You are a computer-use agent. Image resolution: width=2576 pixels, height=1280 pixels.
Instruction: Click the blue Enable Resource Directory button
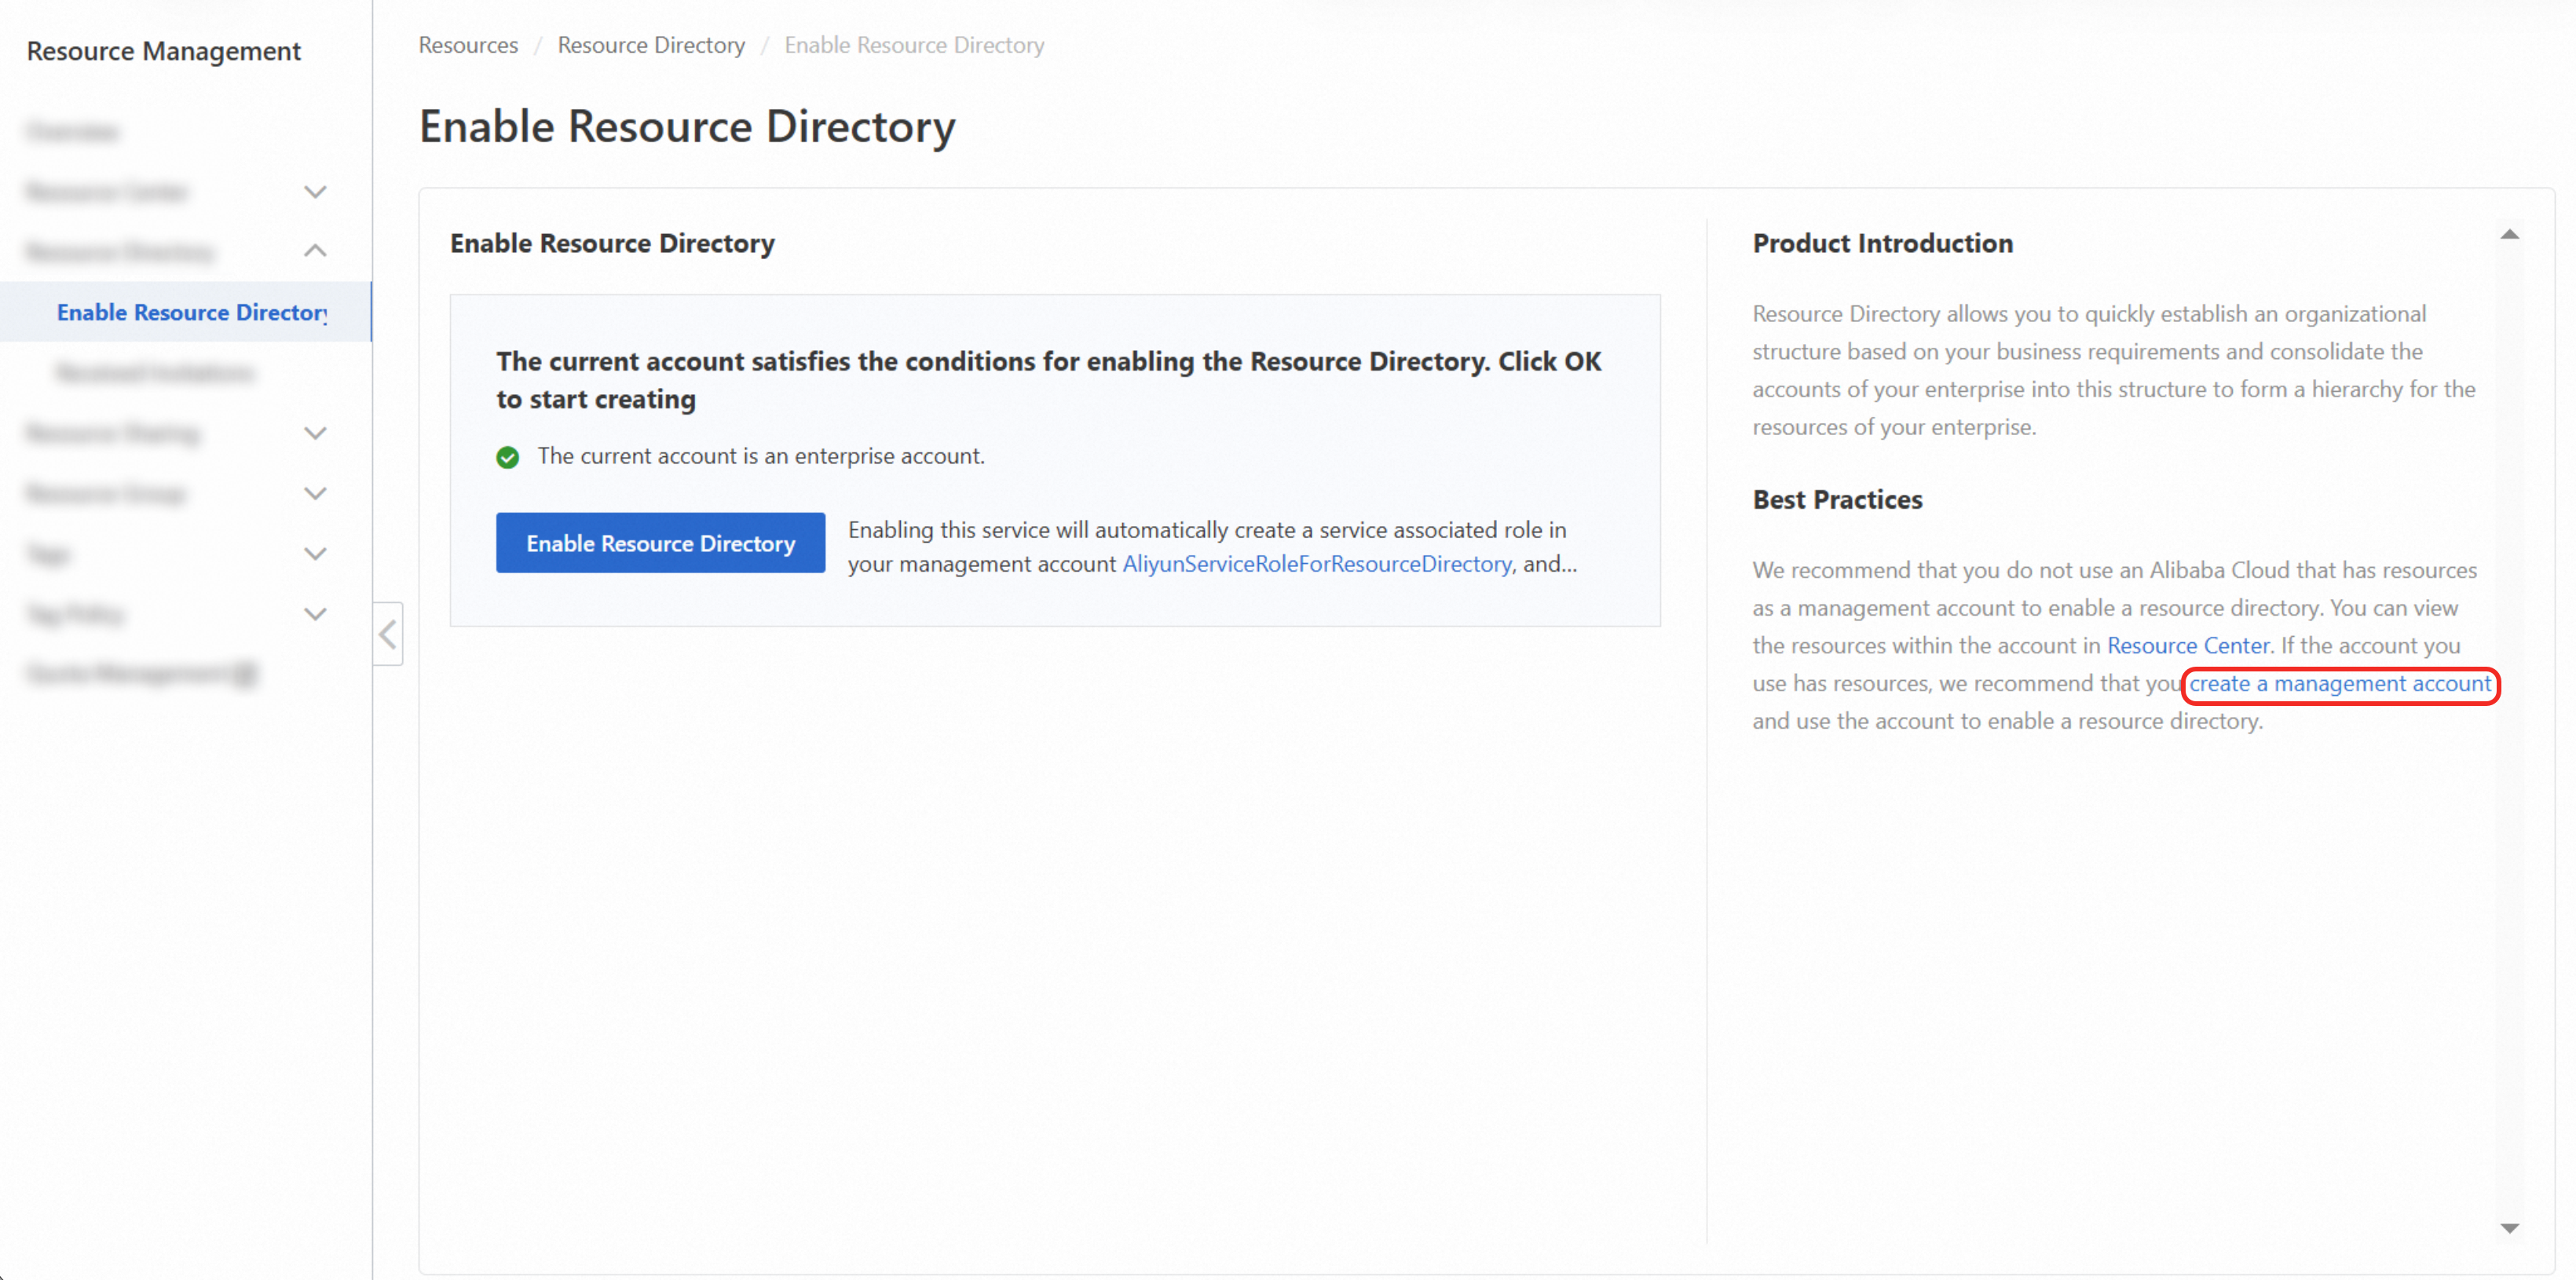pos(660,543)
